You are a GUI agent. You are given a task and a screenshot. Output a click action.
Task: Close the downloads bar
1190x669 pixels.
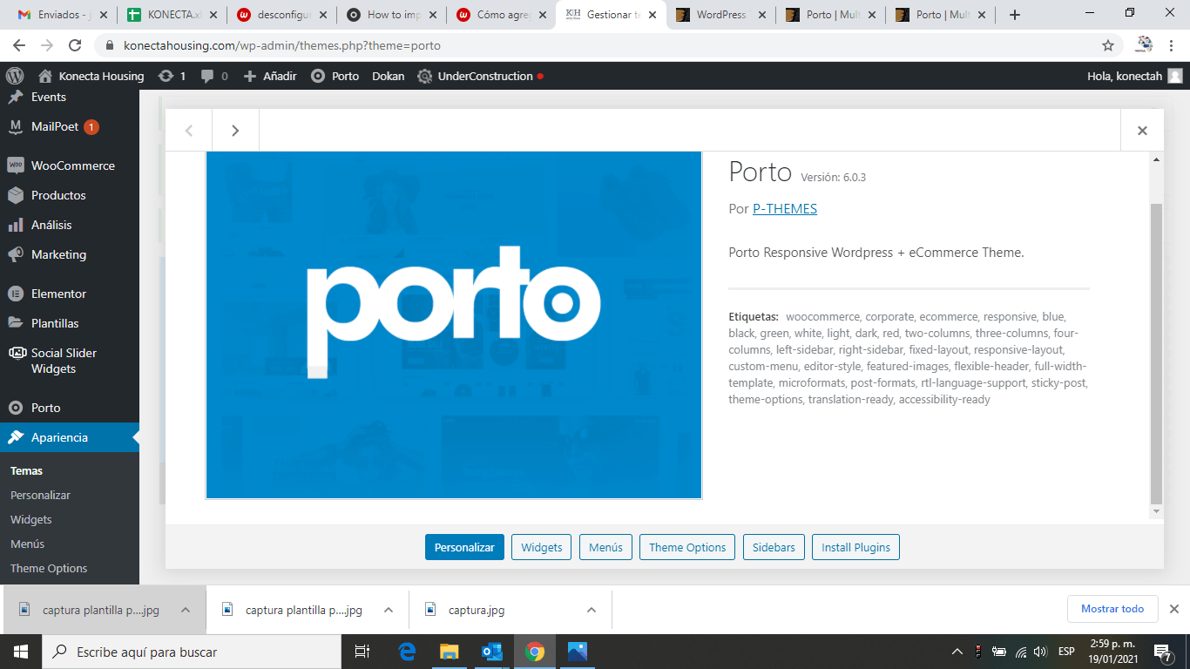[x=1174, y=609]
